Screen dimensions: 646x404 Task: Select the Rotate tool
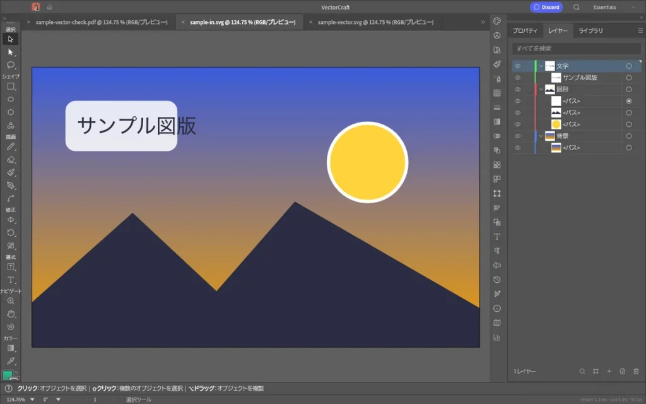point(10,232)
